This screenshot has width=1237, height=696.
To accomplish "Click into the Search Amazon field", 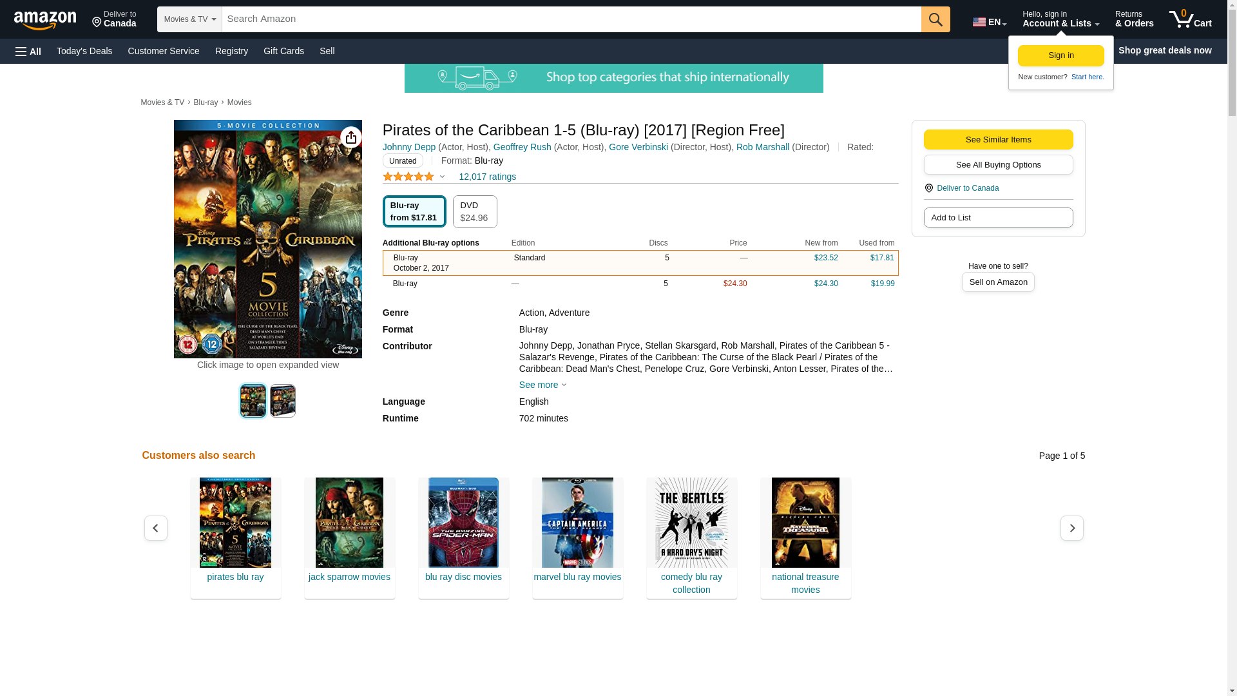I will [x=571, y=19].
